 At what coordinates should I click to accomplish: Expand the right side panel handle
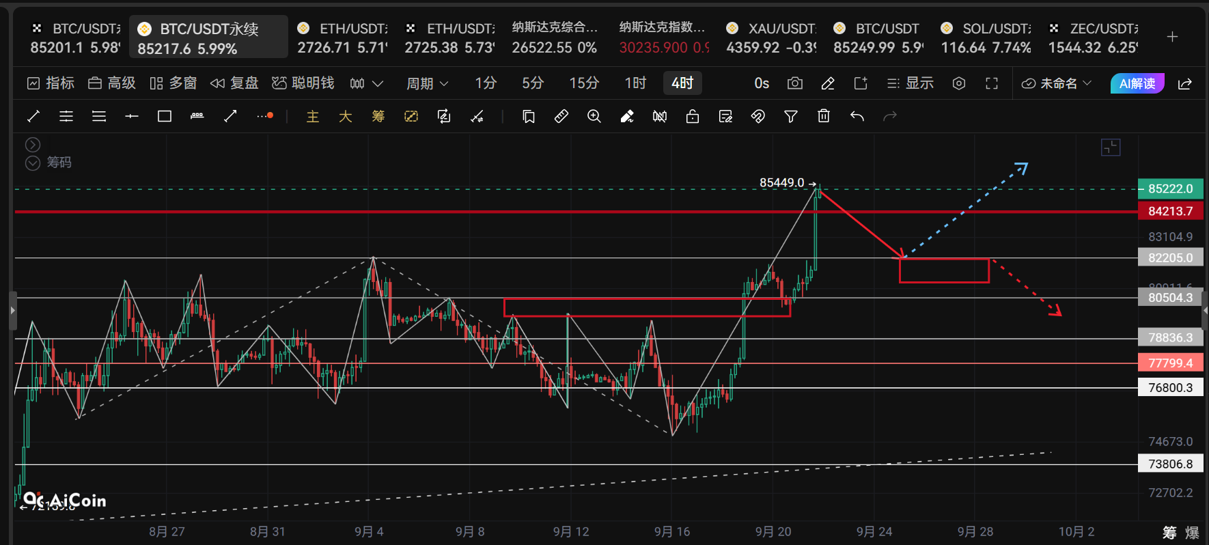click(x=1205, y=311)
